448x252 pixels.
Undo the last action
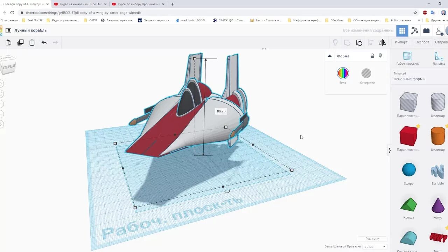pyautogui.click(x=44, y=42)
